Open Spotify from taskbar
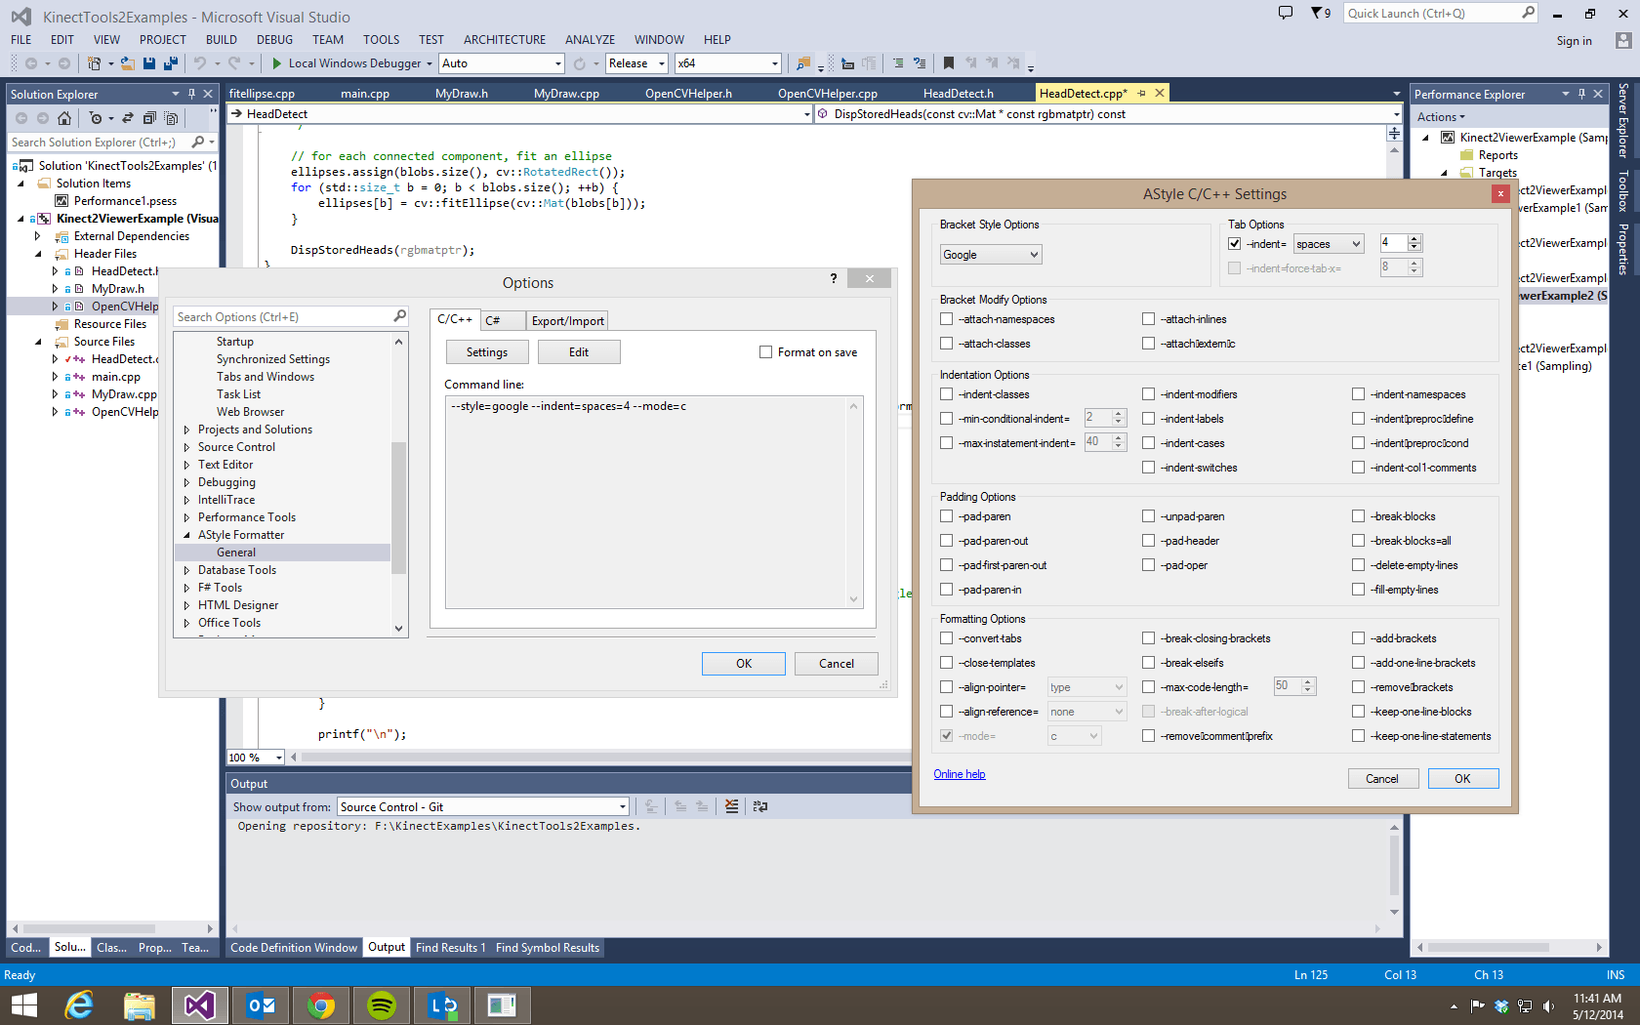Image resolution: width=1640 pixels, height=1025 pixels. tap(382, 1004)
